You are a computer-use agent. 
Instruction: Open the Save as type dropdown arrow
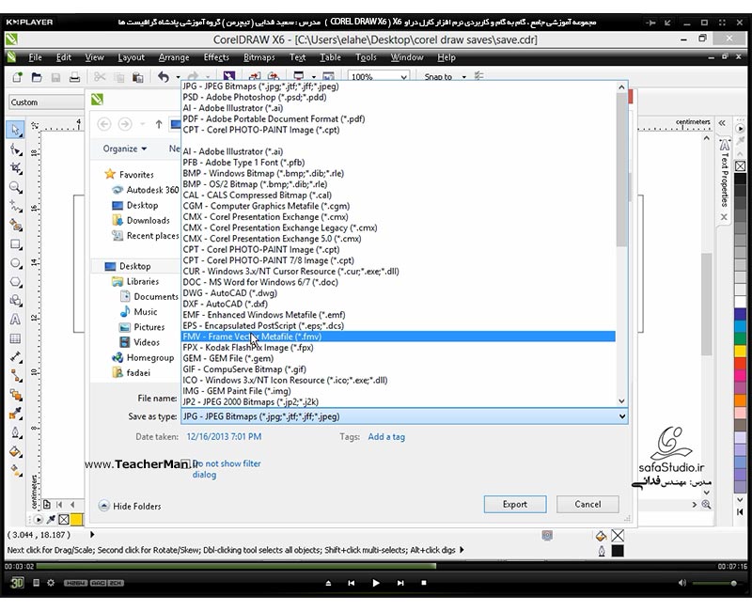621,416
